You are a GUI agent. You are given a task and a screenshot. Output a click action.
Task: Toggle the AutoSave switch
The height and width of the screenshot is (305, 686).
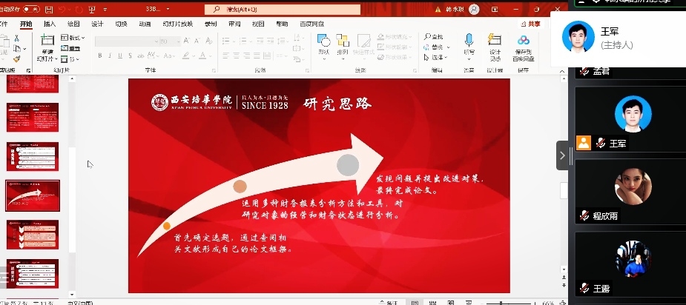pyautogui.click(x=31, y=9)
